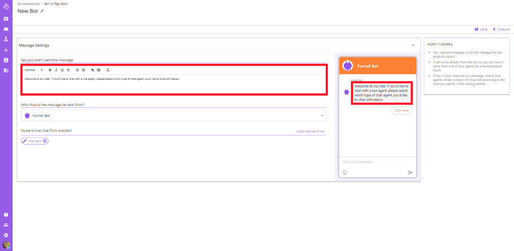Open the Normal text style dropdown
Image resolution: width=514 pixels, height=251 pixels.
[34, 70]
